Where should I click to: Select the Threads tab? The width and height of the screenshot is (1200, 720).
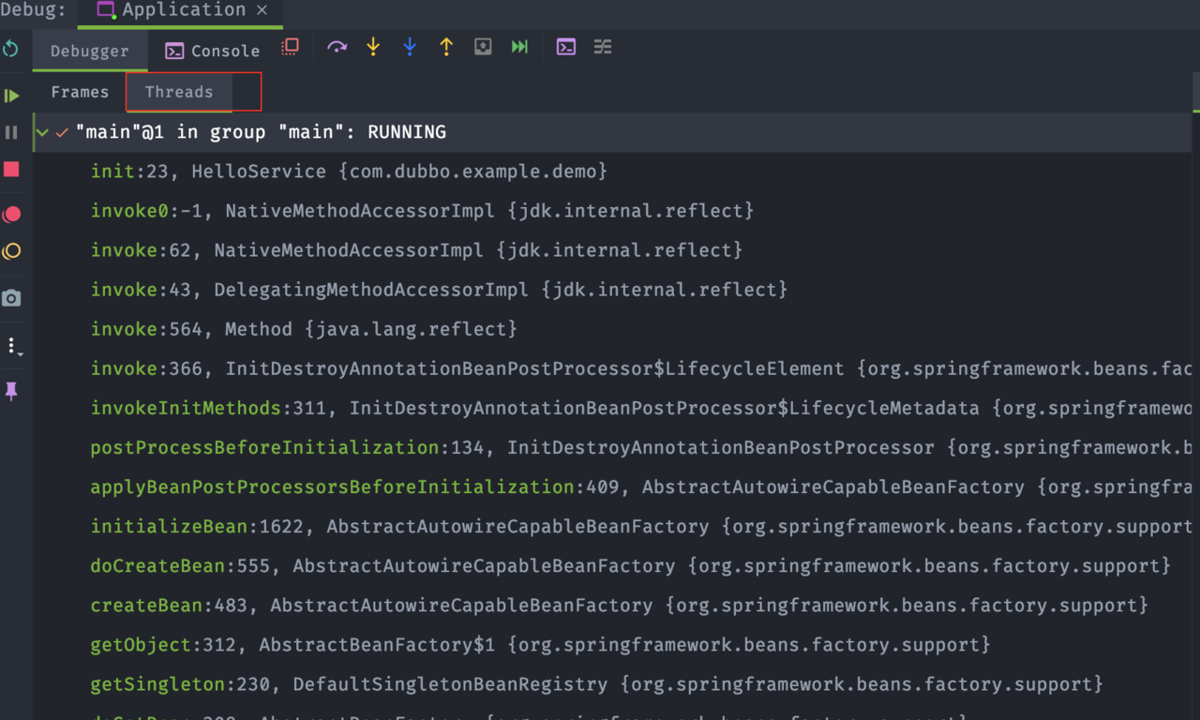179,92
